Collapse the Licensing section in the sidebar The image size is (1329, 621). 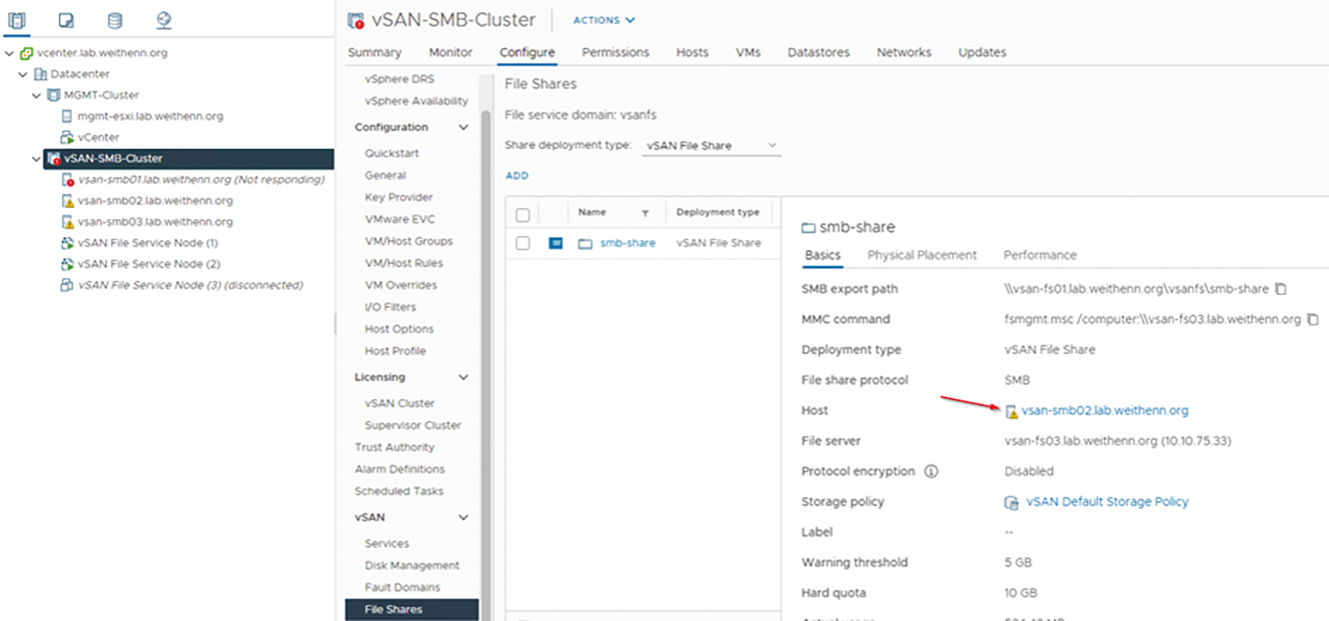pyautogui.click(x=462, y=377)
